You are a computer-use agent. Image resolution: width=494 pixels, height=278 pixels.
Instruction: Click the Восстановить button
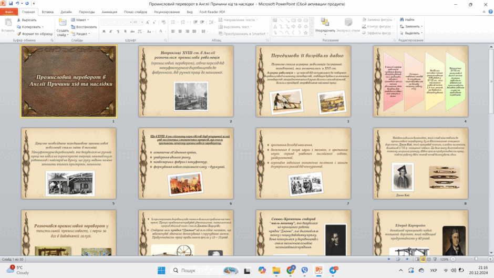click(84, 27)
